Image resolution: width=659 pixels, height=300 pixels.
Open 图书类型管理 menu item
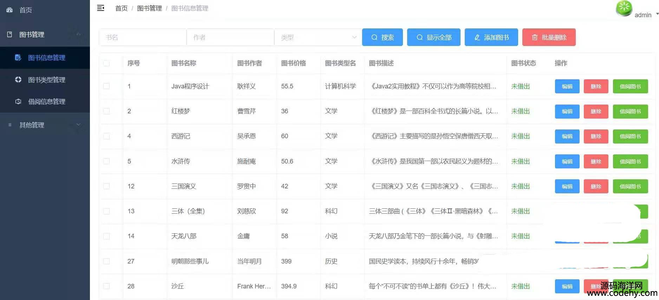tap(47, 80)
